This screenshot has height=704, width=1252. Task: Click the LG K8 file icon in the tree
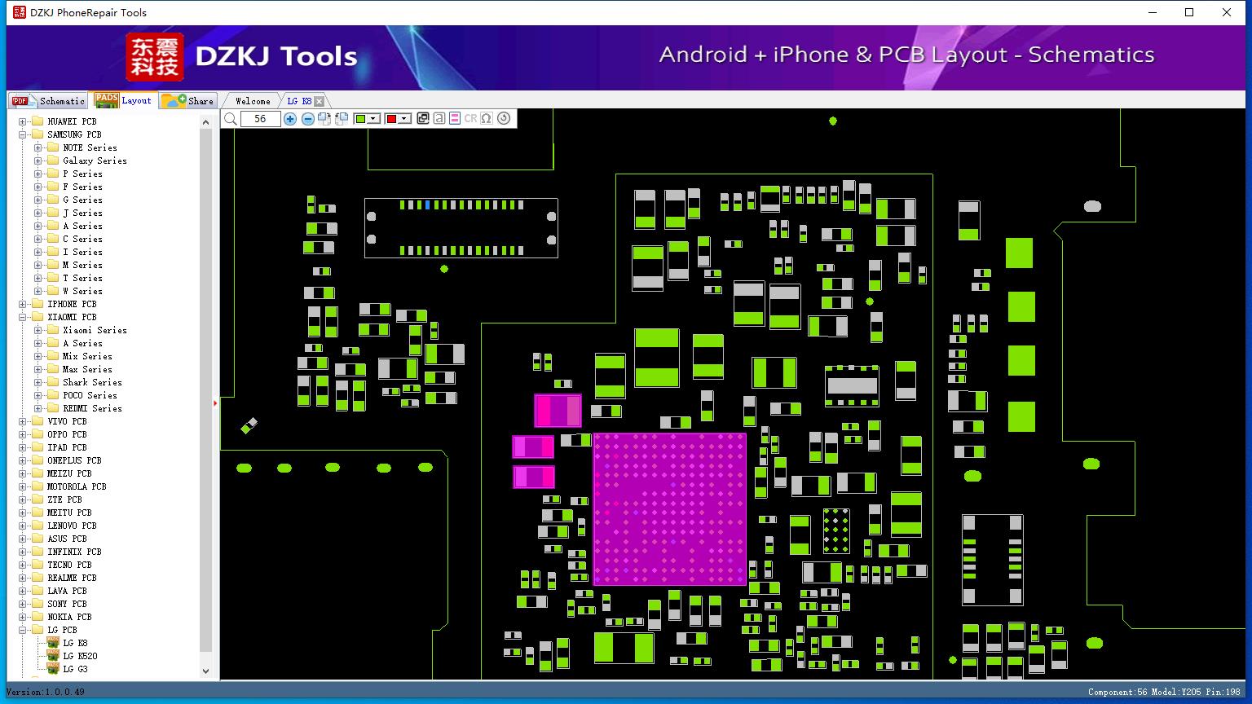click(x=53, y=643)
